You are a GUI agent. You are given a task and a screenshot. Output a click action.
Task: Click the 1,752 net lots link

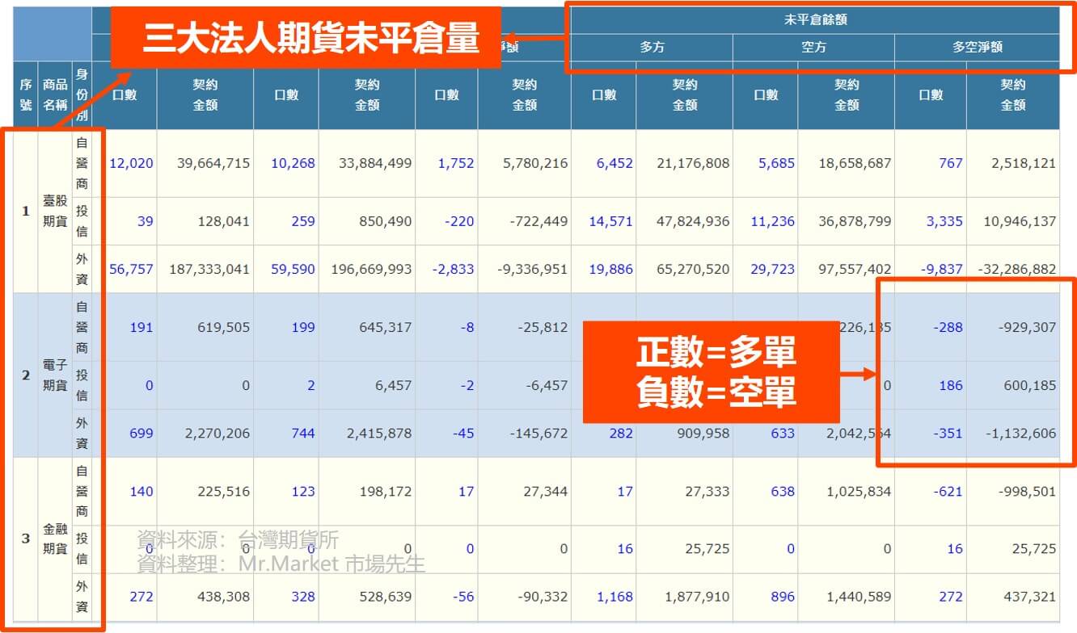point(456,163)
